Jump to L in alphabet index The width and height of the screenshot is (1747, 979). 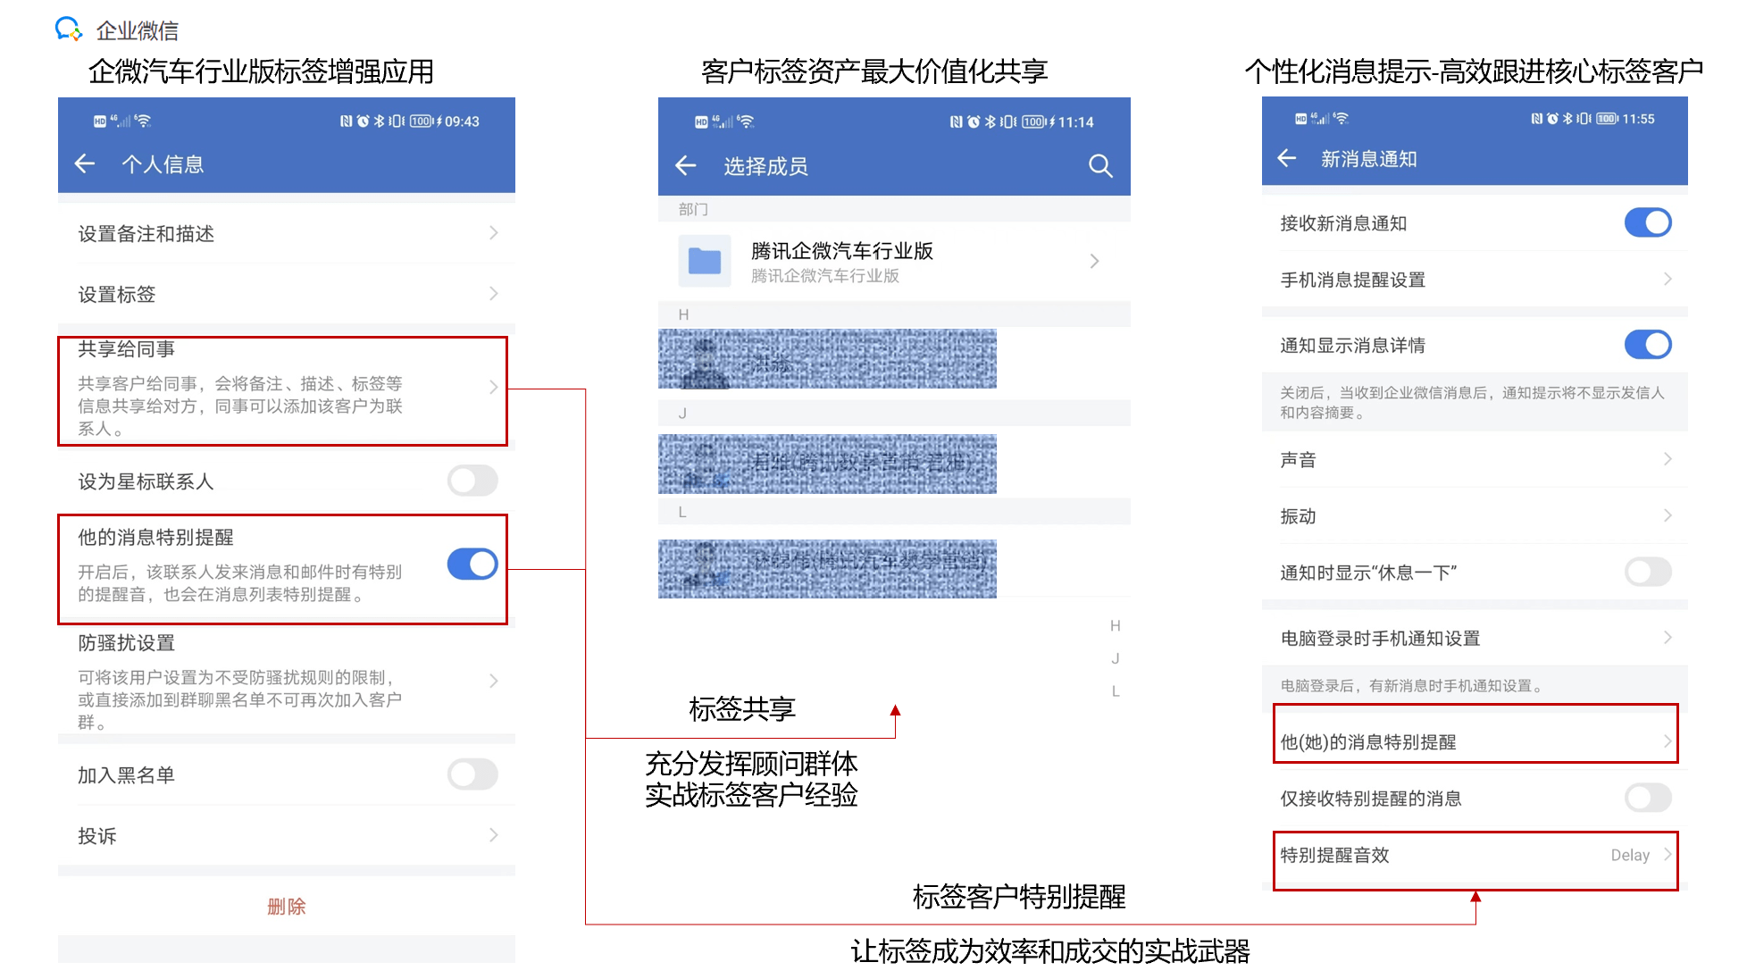point(1115,690)
